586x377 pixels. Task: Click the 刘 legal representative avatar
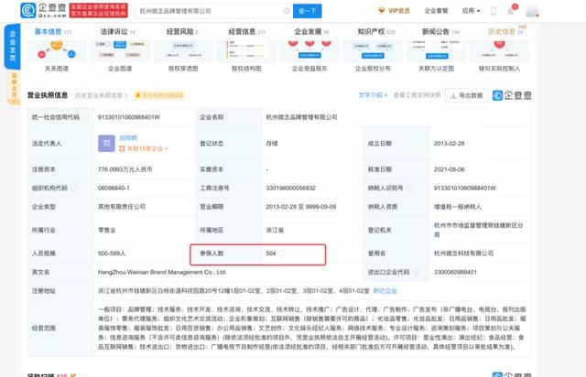coord(106,144)
